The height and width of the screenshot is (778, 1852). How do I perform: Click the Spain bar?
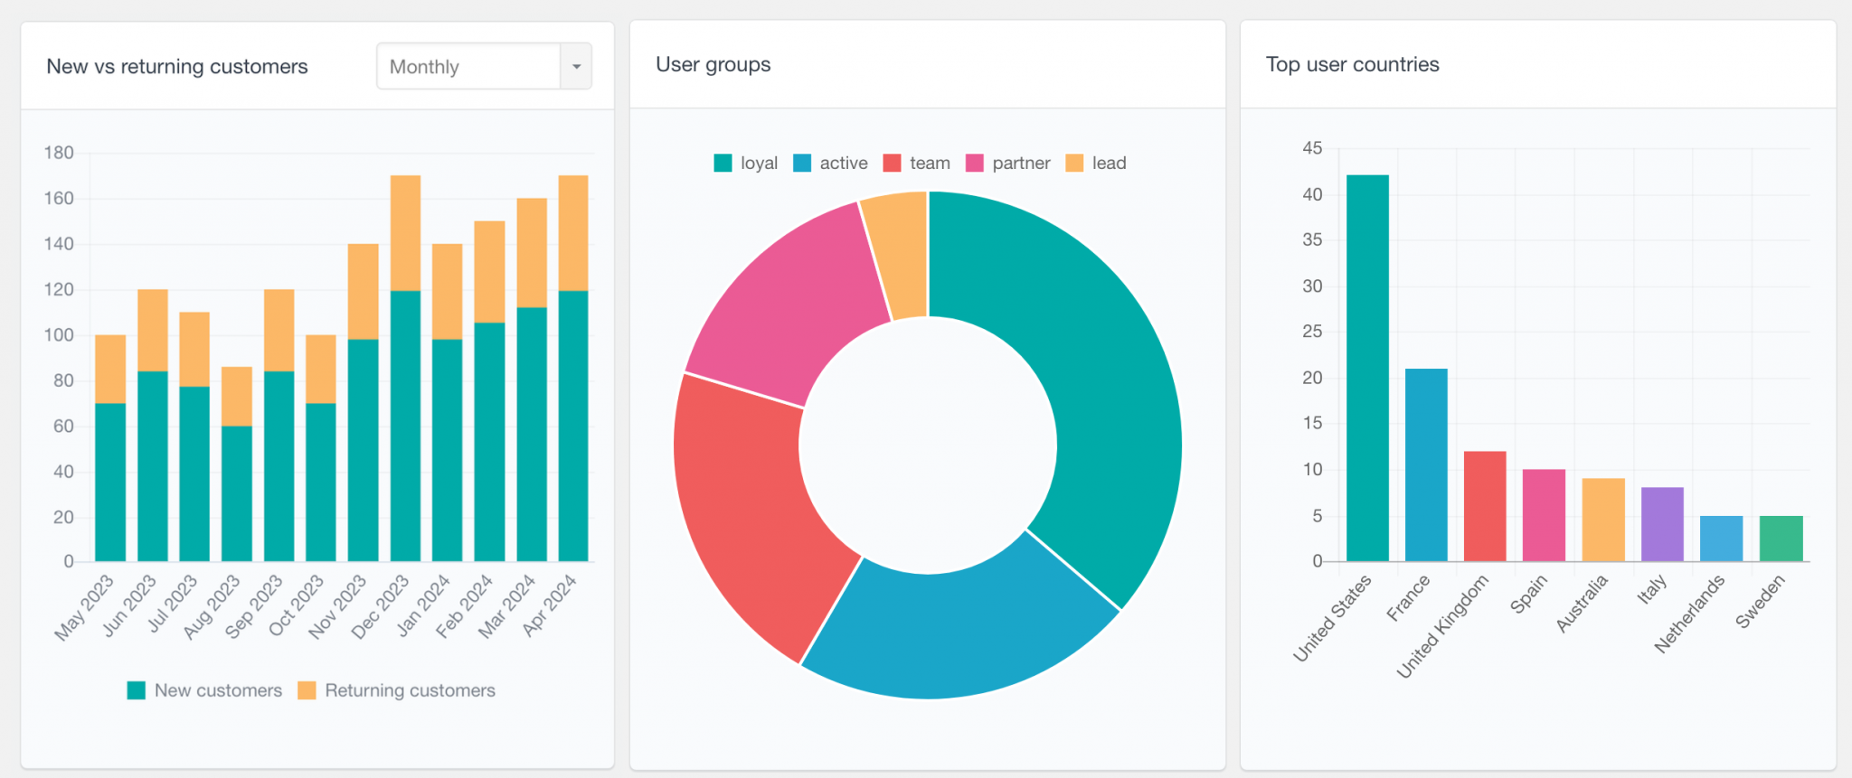point(1544,515)
